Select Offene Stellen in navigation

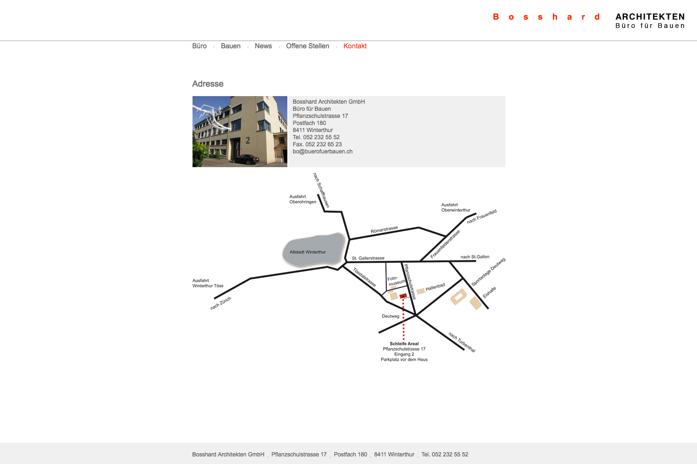[x=307, y=46]
